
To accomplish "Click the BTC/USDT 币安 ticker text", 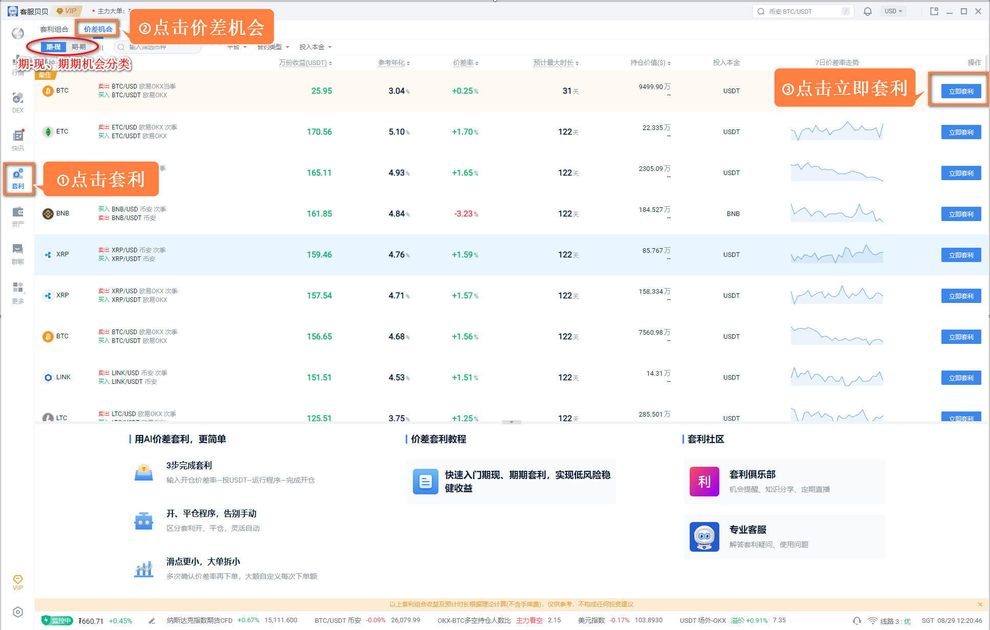I will (x=338, y=620).
